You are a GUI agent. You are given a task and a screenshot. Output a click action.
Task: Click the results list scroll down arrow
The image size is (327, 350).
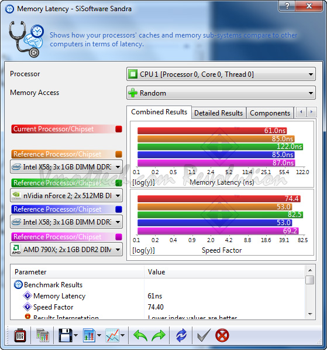pos(310,314)
